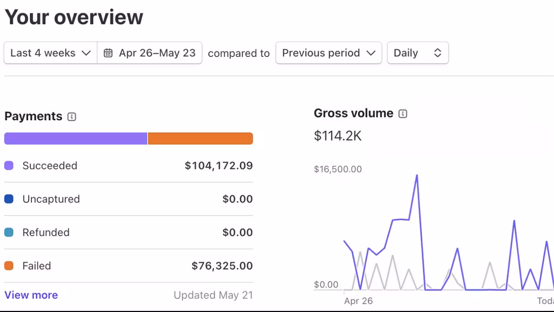
Task: Click the View more link
Action: pyautogui.click(x=31, y=295)
